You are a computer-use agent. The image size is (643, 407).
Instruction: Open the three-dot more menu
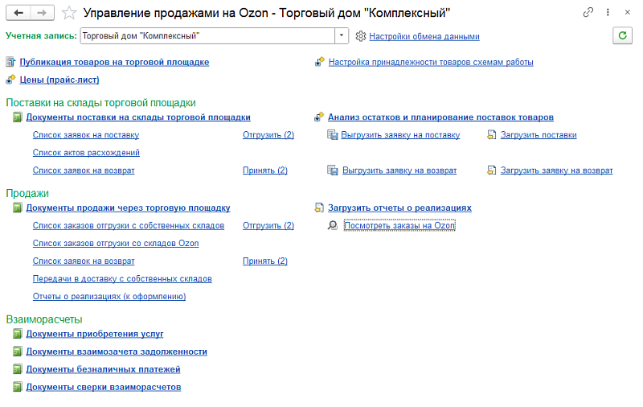pos(608,12)
